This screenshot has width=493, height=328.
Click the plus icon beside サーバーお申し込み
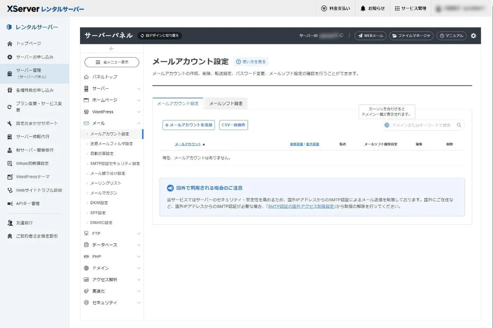[10, 57]
